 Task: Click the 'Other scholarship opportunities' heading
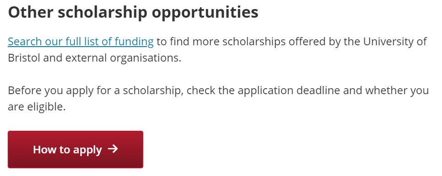click(x=133, y=12)
